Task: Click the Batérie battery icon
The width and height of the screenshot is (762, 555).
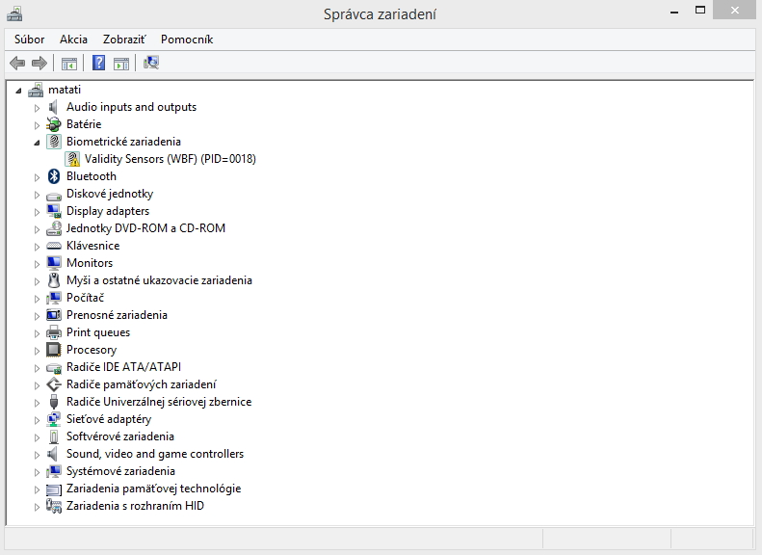Action: click(x=54, y=124)
